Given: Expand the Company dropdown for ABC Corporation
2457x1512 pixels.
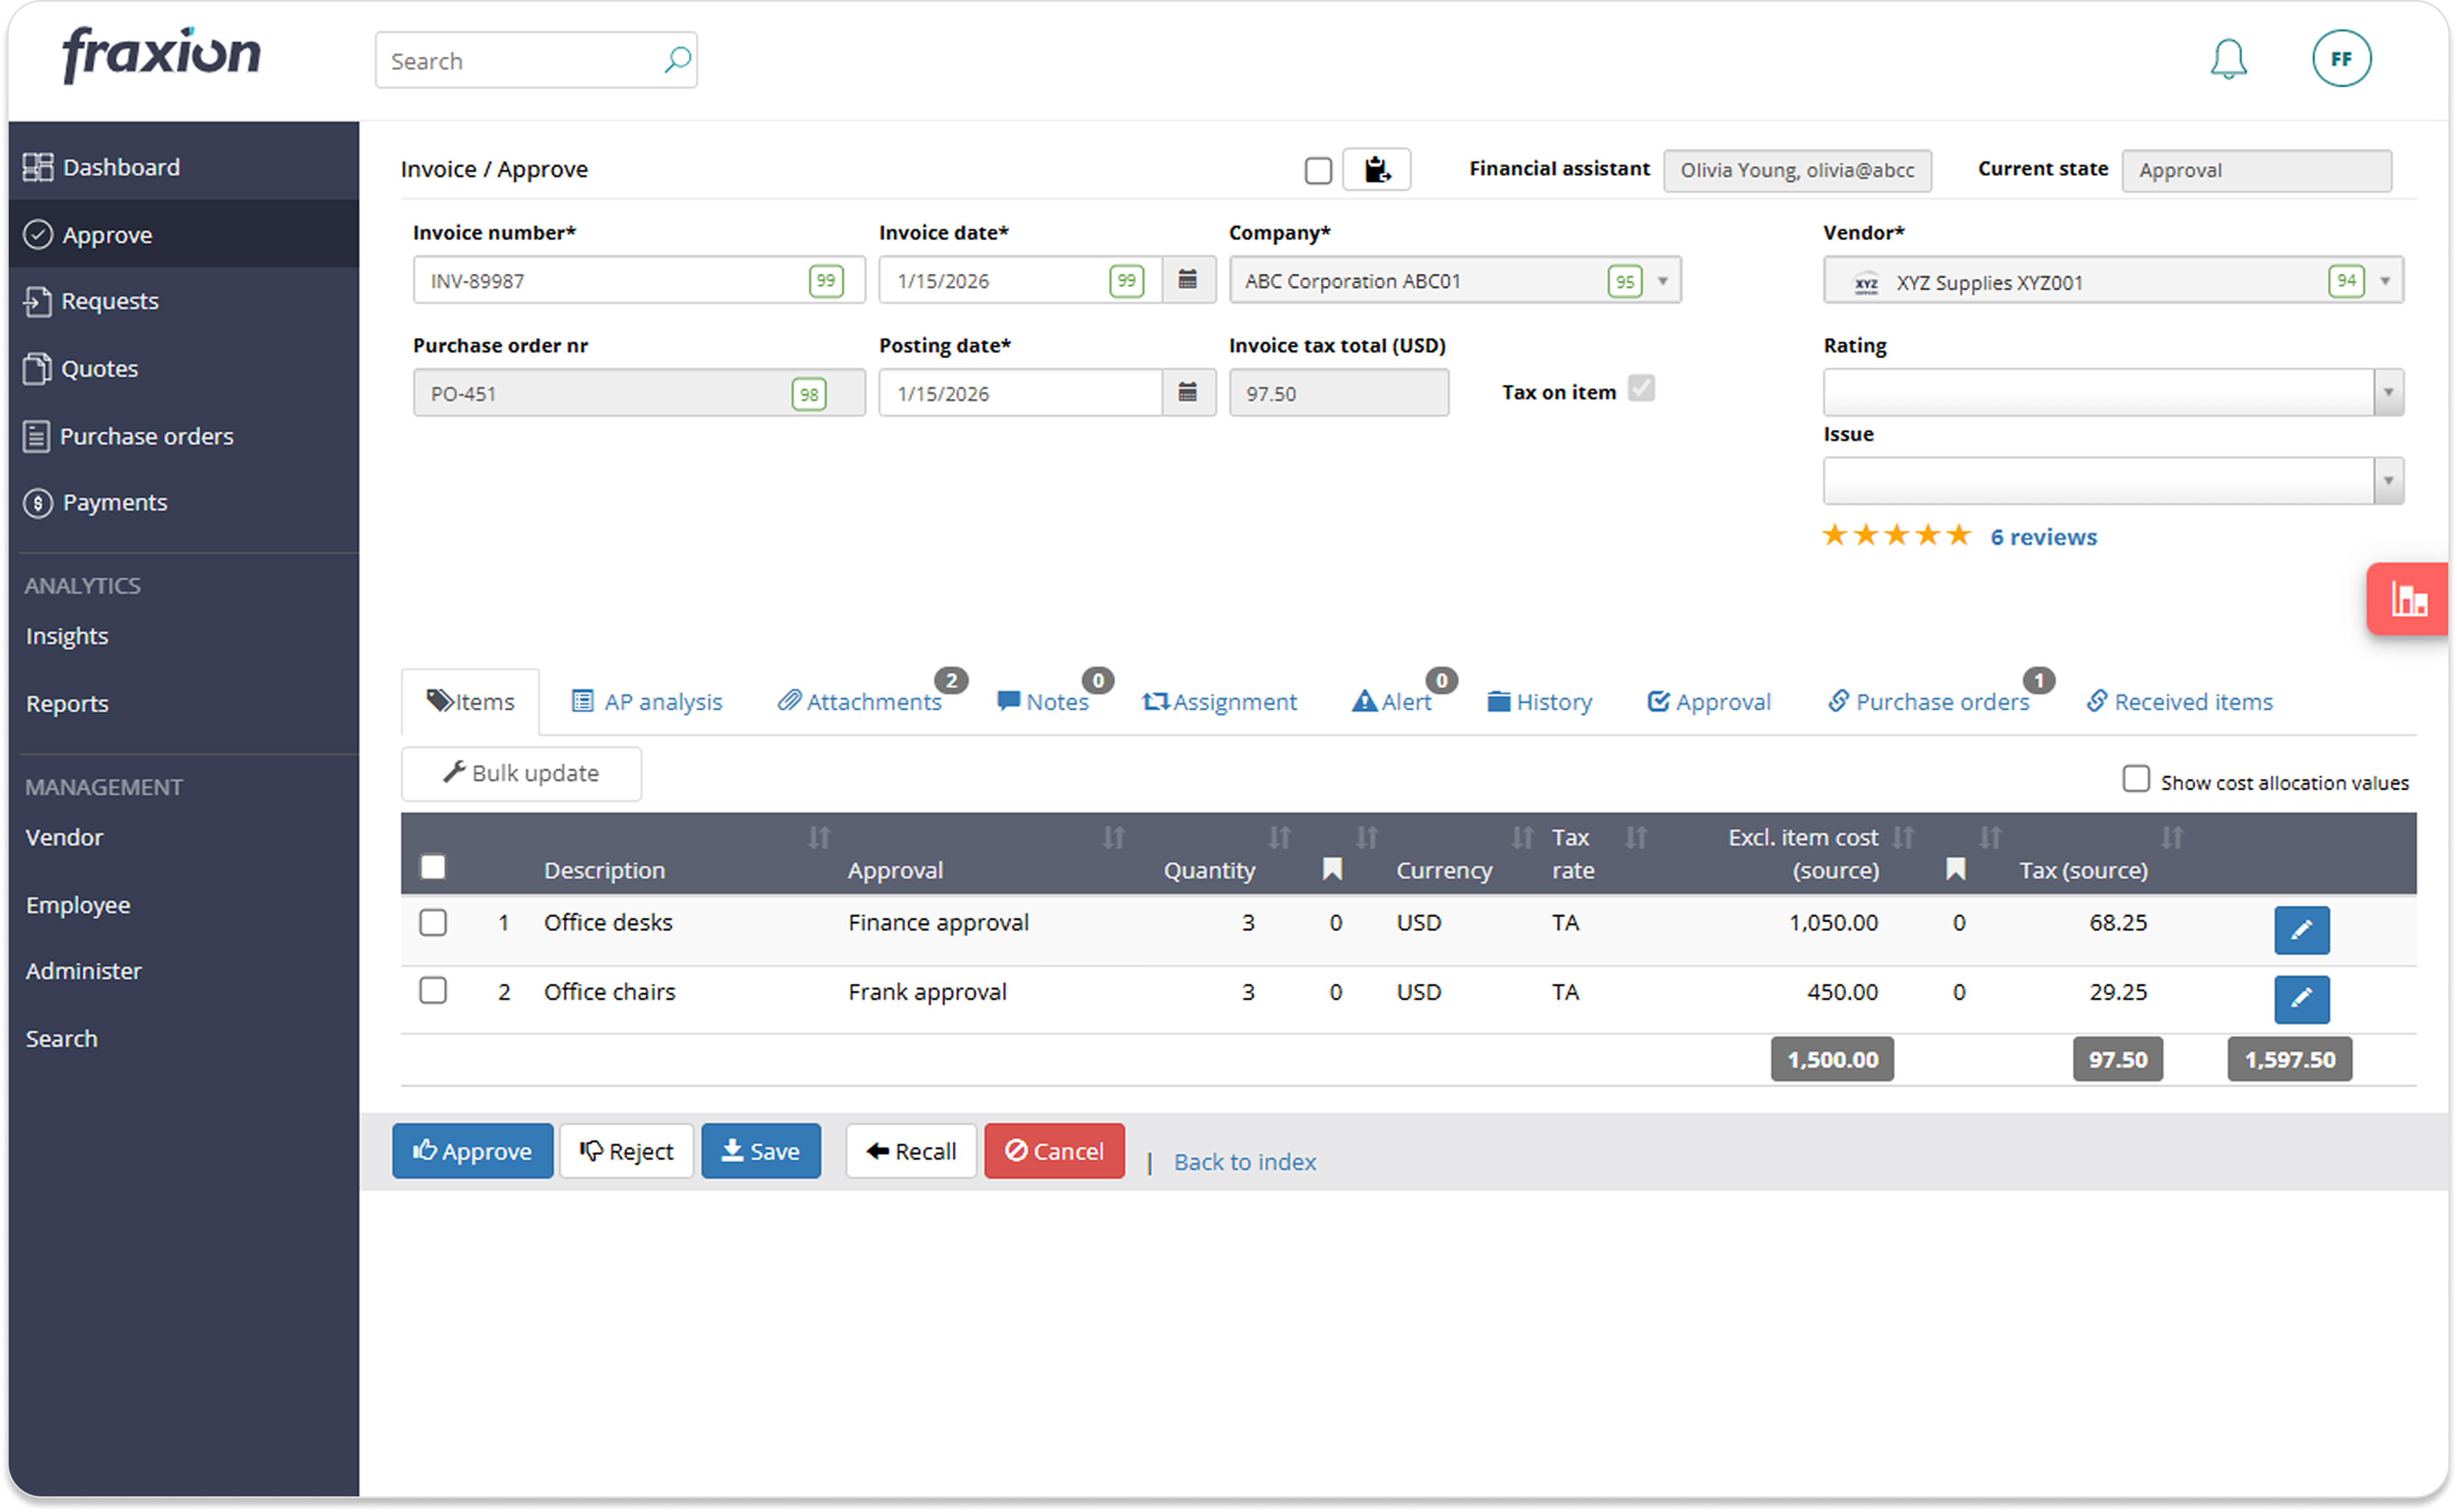Looking at the screenshot, I should [x=1662, y=281].
